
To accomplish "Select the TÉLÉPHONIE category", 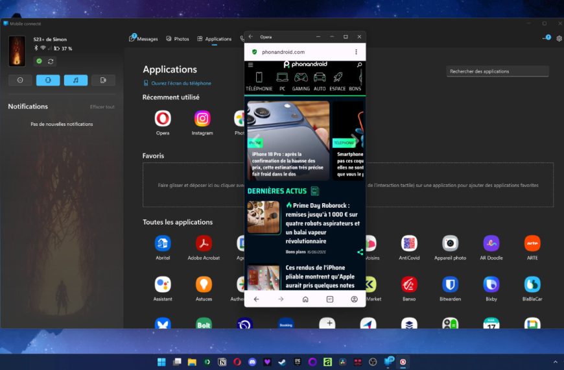I will click(x=259, y=81).
